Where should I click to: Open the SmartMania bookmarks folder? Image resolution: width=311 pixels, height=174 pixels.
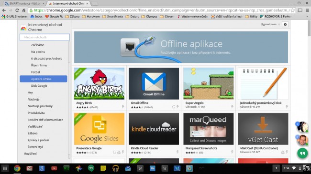click(x=112, y=17)
